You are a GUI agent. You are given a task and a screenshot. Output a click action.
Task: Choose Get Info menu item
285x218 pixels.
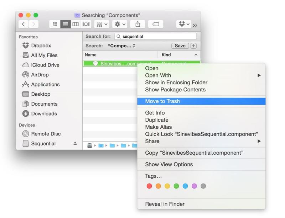201,113
